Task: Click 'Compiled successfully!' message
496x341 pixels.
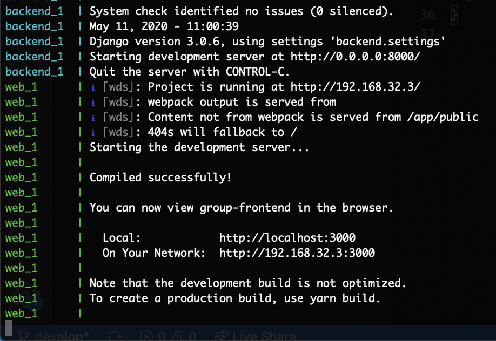Action: click(160, 178)
